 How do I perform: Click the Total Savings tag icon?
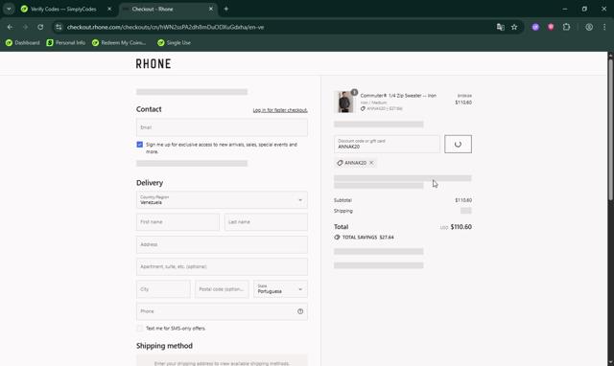pyautogui.click(x=337, y=238)
